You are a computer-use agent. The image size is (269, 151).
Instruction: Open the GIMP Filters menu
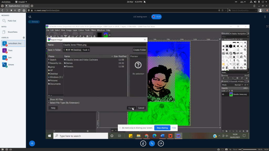coord(93,30)
